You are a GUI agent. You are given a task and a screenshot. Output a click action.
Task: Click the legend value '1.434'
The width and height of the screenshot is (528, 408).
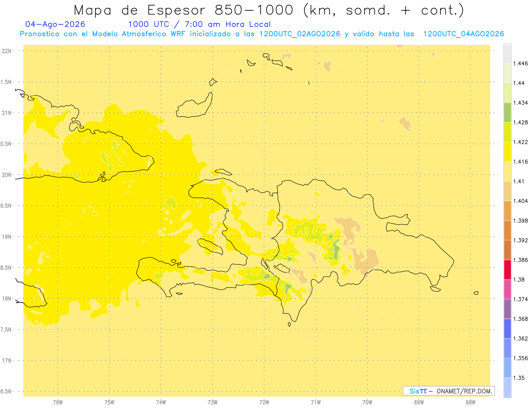(521, 103)
